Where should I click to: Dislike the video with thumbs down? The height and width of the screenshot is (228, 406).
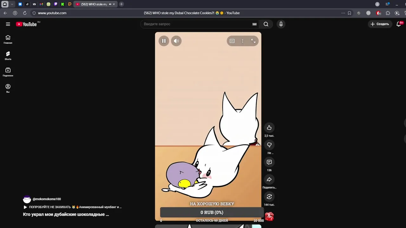point(269,145)
